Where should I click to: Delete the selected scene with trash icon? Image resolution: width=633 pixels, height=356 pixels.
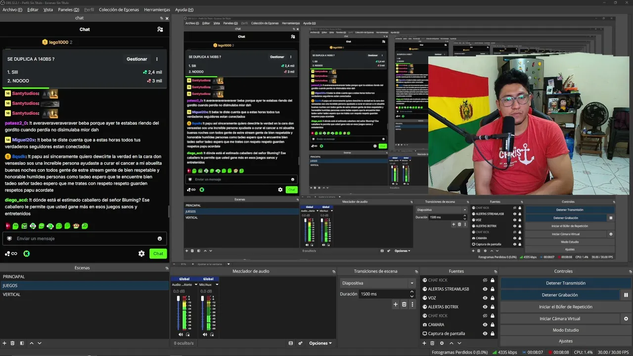(13, 343)
